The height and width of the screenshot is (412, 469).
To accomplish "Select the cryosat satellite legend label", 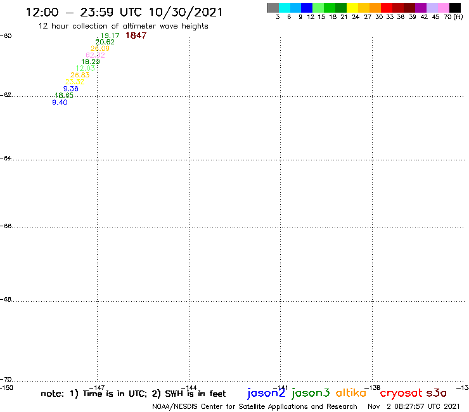I will coord(401,393).
